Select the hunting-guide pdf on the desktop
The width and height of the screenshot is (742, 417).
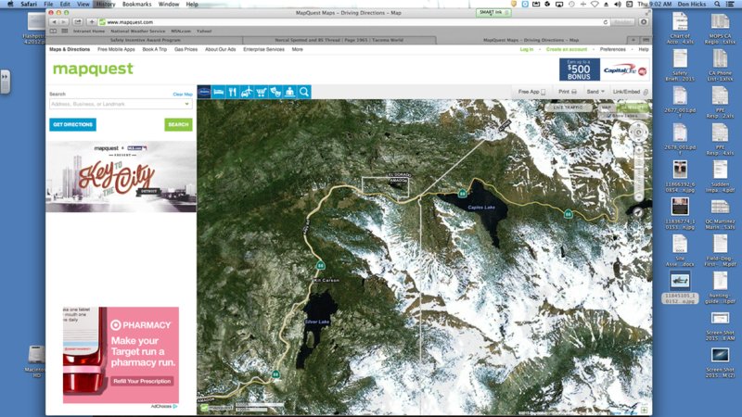tap(720, 288)
